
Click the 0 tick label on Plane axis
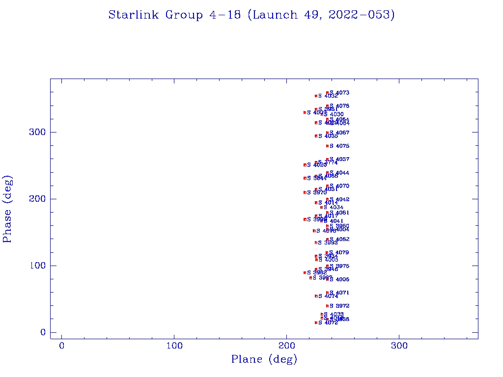click(61, 346)
